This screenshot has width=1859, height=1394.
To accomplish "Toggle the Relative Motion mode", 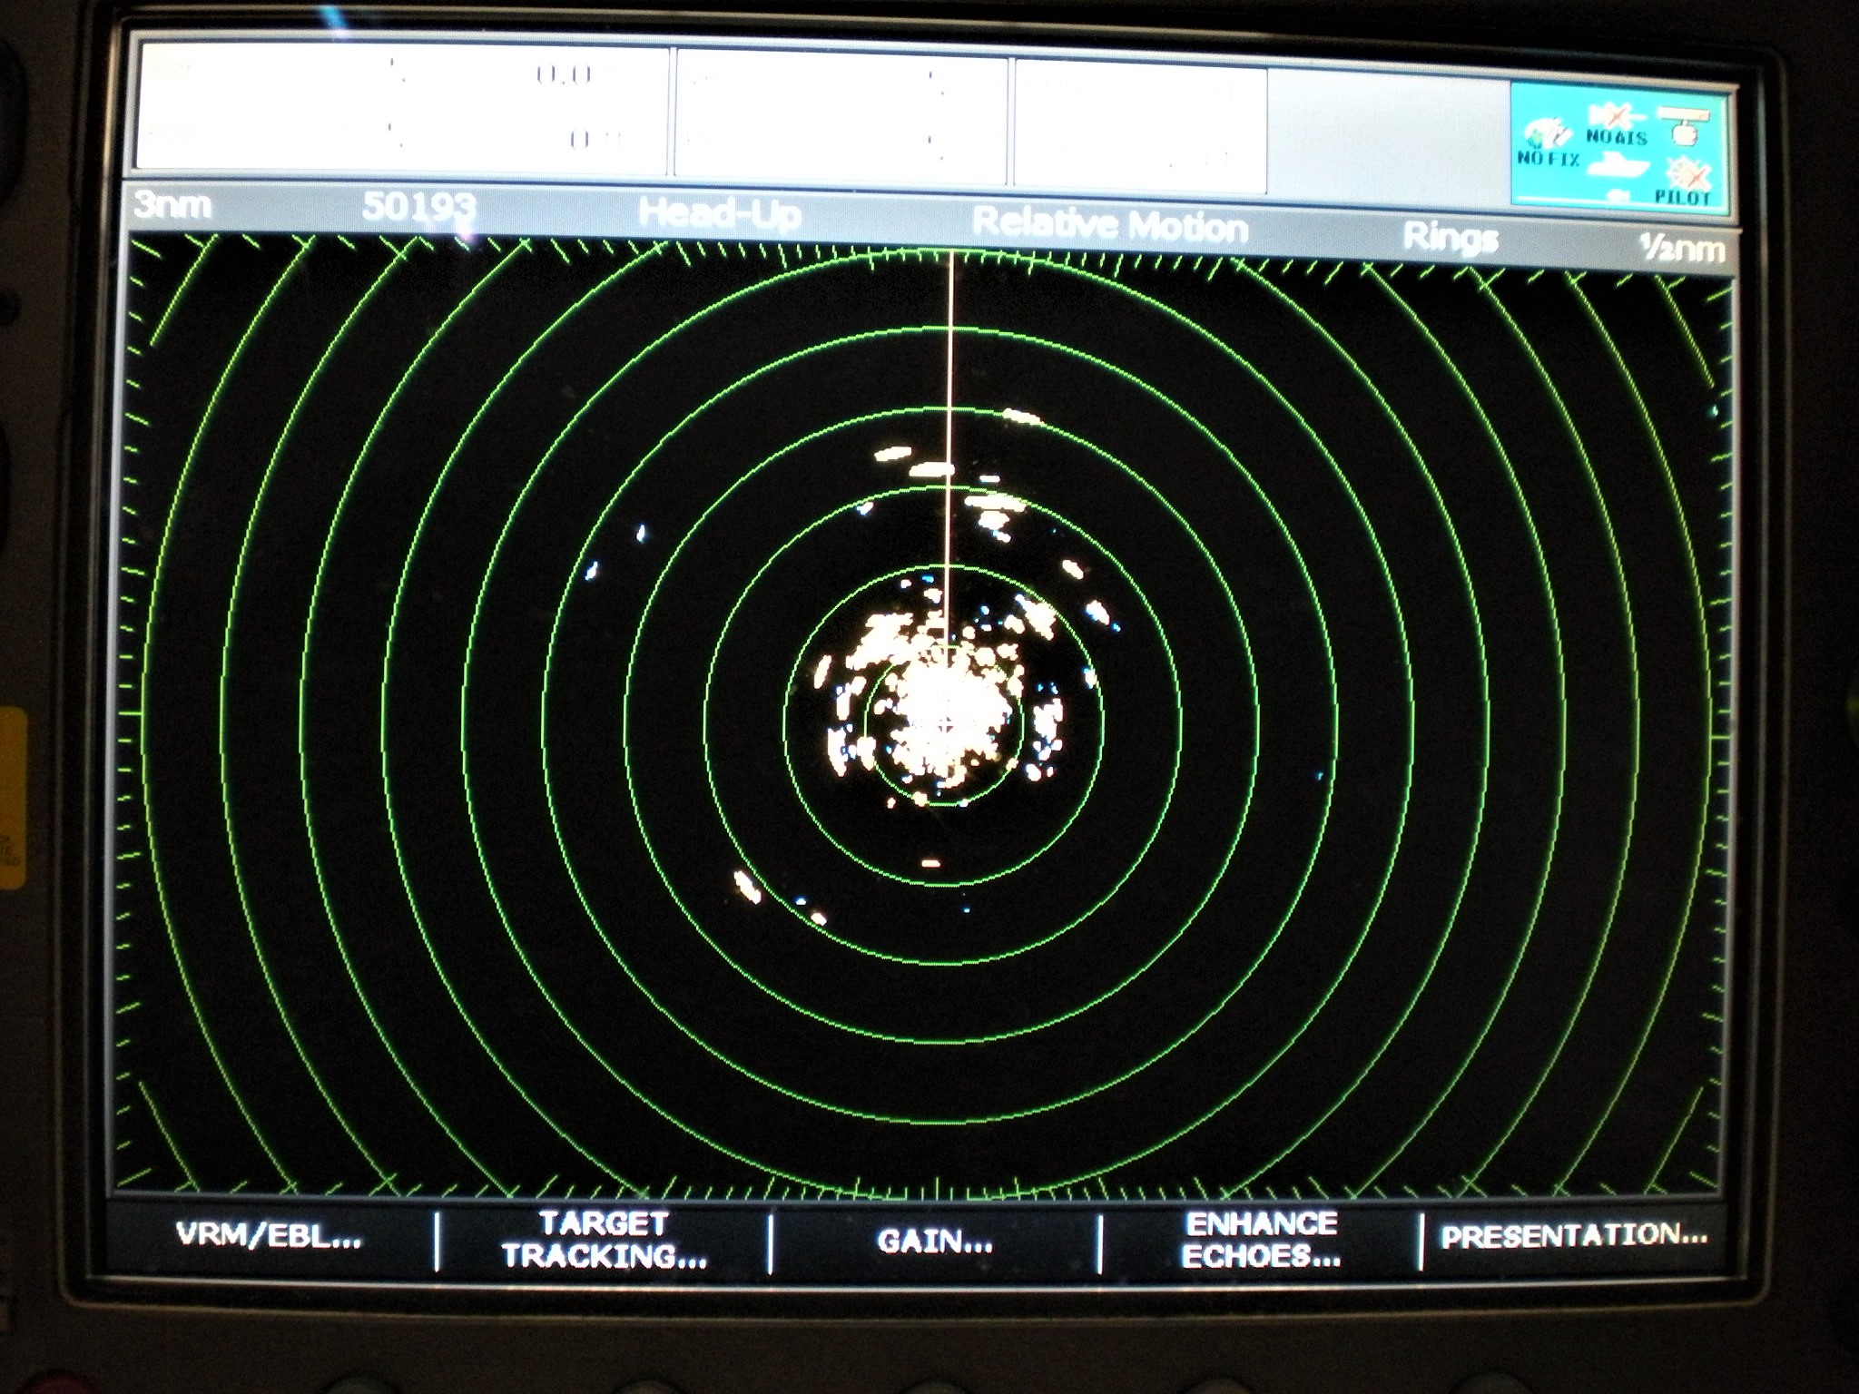I will pos(1109,224).
